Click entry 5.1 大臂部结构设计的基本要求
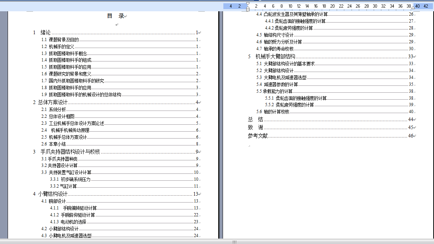This screenshot has height=244, width=434. coord(335,64)
